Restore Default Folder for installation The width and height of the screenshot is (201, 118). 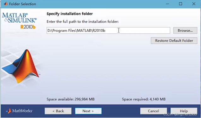pos(174,41)
